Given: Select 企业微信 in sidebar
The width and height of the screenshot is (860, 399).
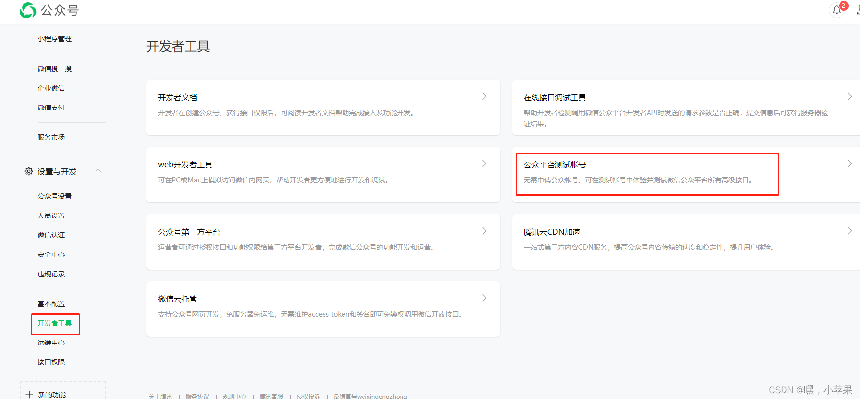Looking at the screenshot, I should click(51, 88).
